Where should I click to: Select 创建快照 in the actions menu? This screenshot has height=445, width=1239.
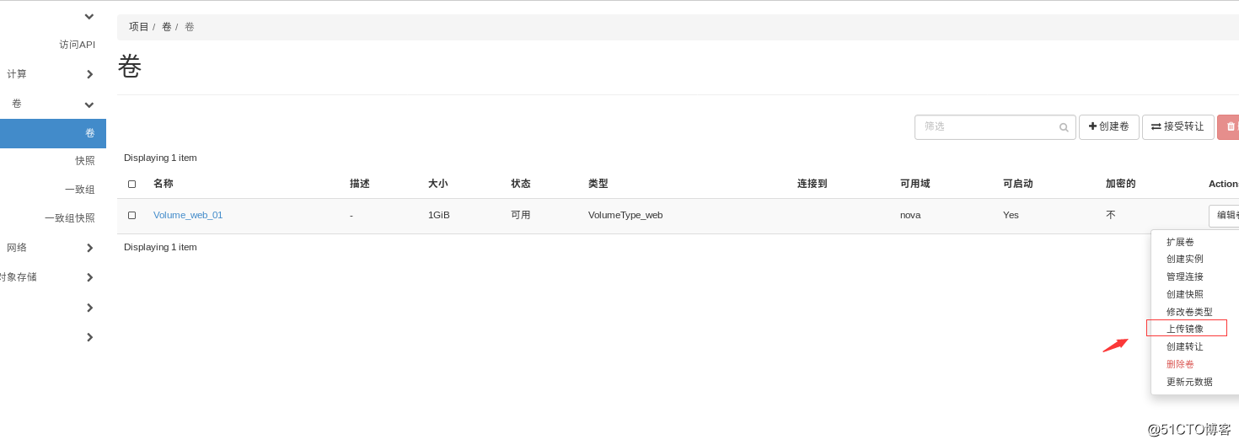pos(1185,294)
